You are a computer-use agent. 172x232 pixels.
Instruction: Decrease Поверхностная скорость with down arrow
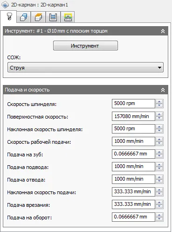pyautogui.click(x=159, y=118)
